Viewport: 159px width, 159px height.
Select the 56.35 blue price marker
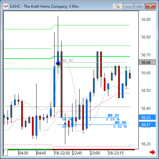coord(147,117)
